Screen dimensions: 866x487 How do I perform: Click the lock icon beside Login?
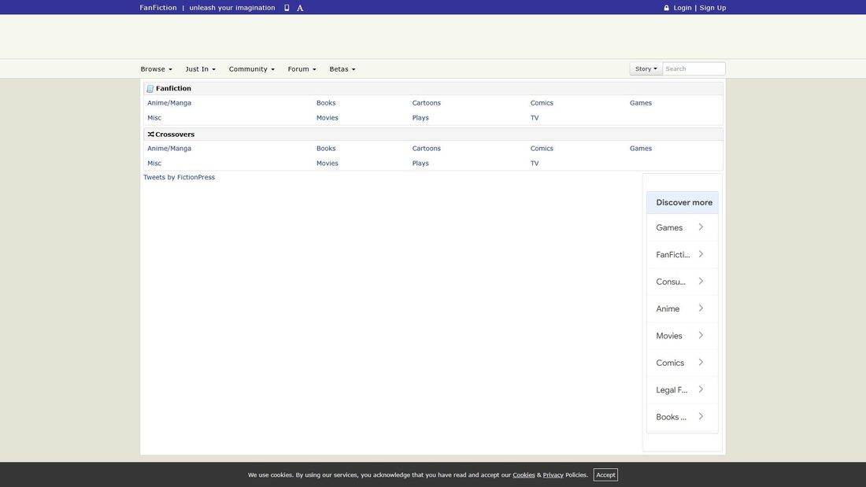[666, 8]
